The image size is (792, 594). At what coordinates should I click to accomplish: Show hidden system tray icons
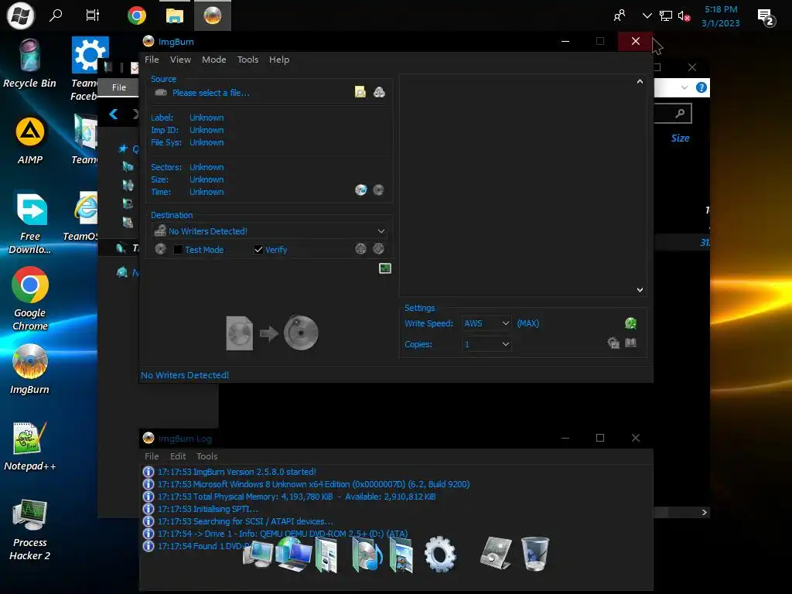(647, 15)
